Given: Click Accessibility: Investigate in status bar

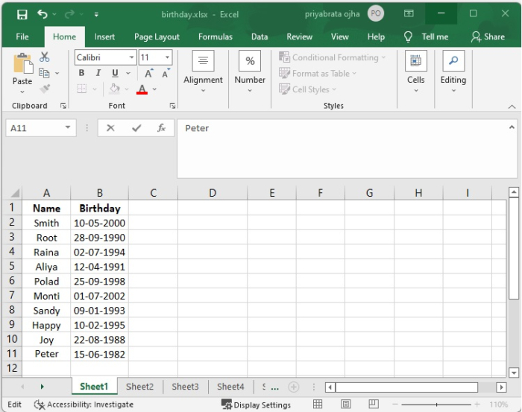Looking at the screenshot, I should coord(84,405).
